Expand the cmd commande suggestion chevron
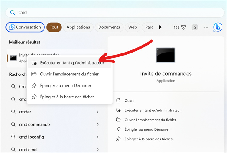227x153 pixels. pyautogui.click(x=97, y=125)
